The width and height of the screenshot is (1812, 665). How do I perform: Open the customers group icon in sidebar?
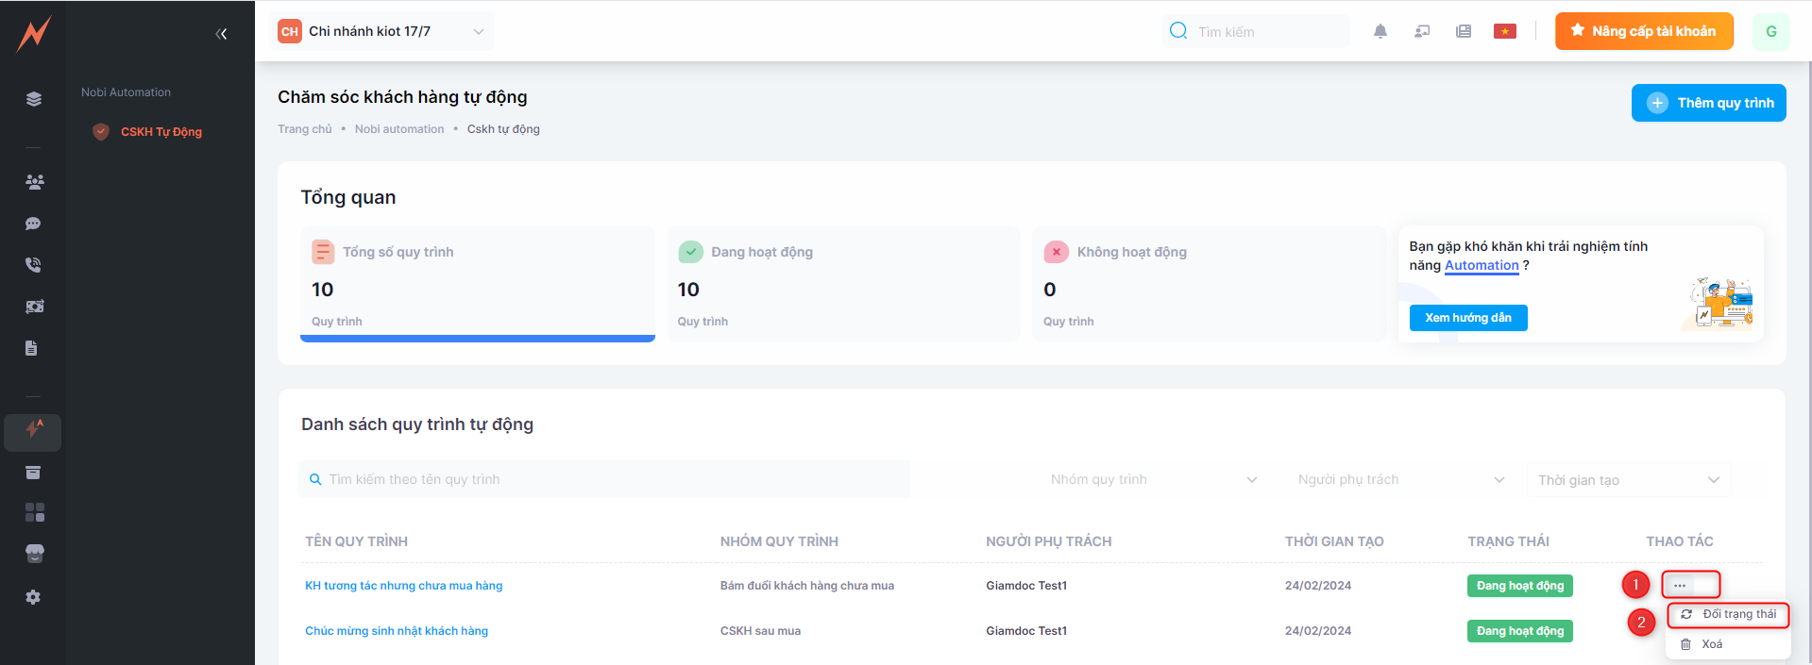tap(34, 182)
